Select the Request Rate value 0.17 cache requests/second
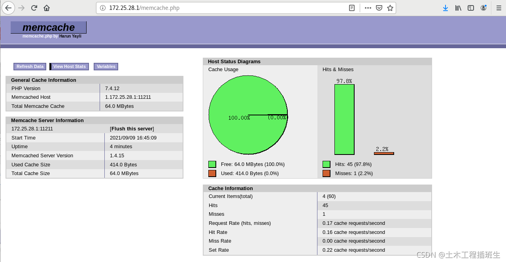Screen dimensions: 506x262 coord(354,223)
